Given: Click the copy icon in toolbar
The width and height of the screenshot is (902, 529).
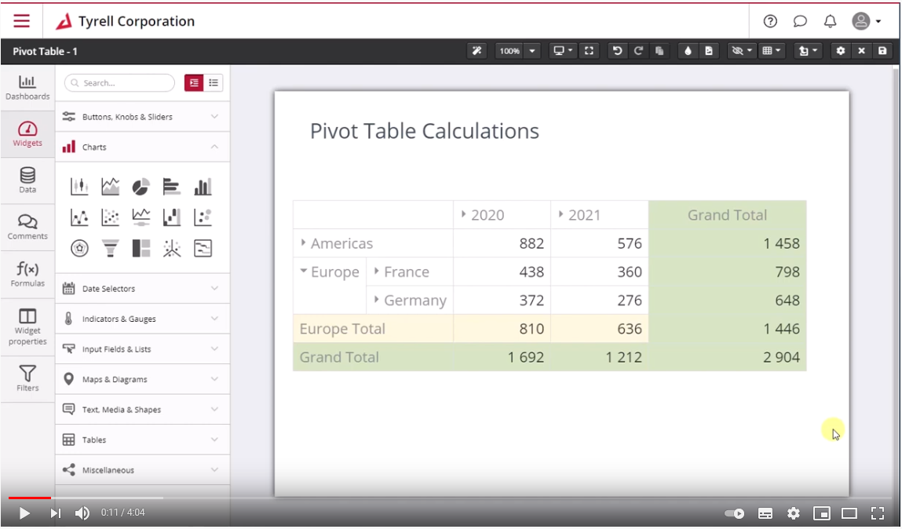Looking at the screenshot, I should 659,50.
